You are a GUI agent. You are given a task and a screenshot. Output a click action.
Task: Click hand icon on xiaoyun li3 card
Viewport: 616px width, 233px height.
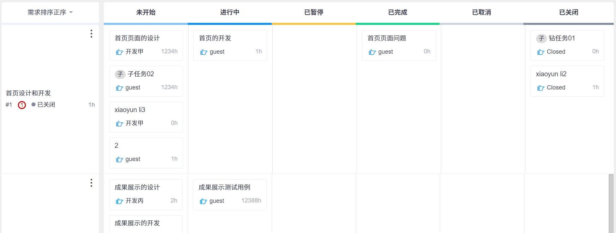tap(119, 124)
